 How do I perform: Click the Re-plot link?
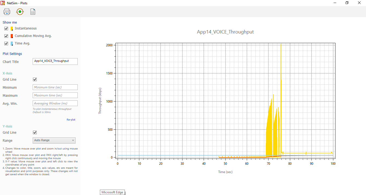coord(71,120)
